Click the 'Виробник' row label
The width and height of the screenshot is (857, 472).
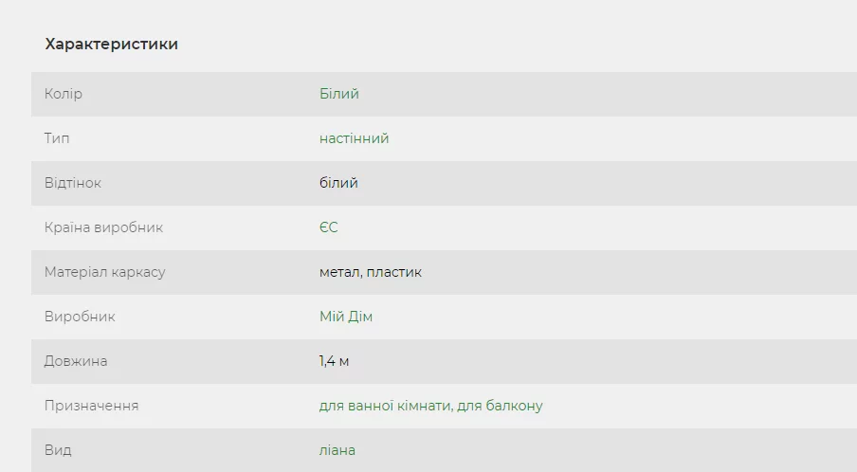point(80,317)
